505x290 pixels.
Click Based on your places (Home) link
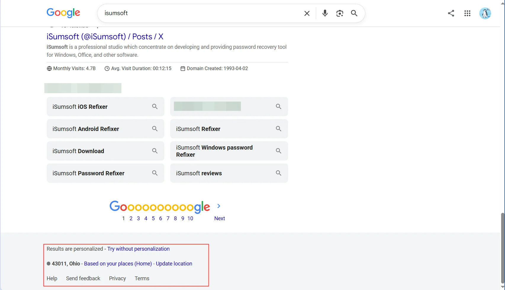pos(118,264)
